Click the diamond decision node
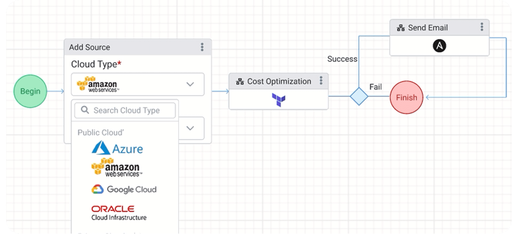517x234 pixels. coord(359,96)
